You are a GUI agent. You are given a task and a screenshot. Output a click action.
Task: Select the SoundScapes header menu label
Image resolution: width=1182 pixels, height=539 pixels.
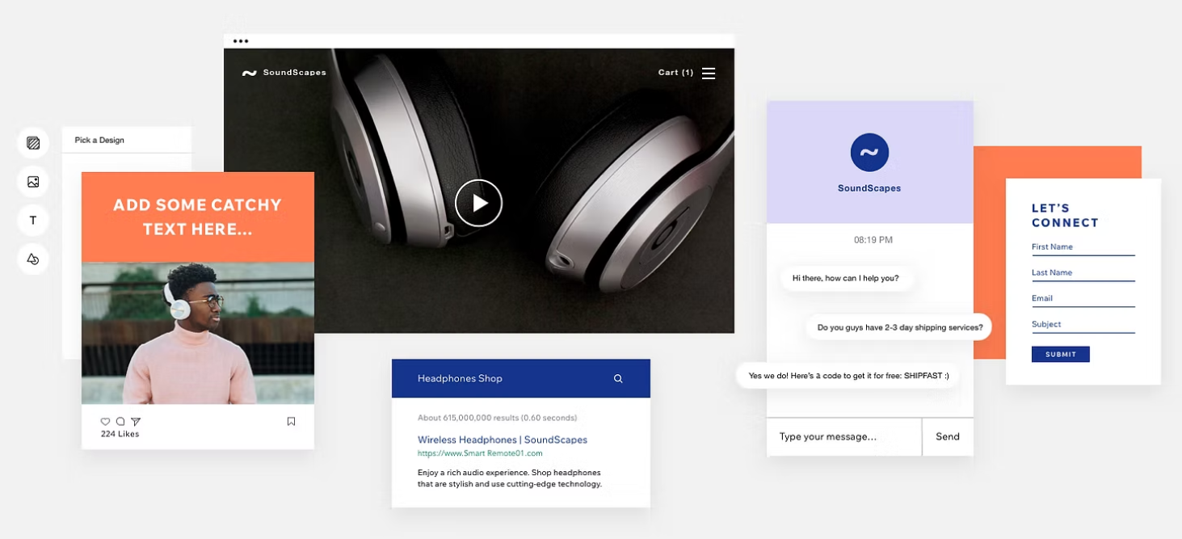click(294, 72)
